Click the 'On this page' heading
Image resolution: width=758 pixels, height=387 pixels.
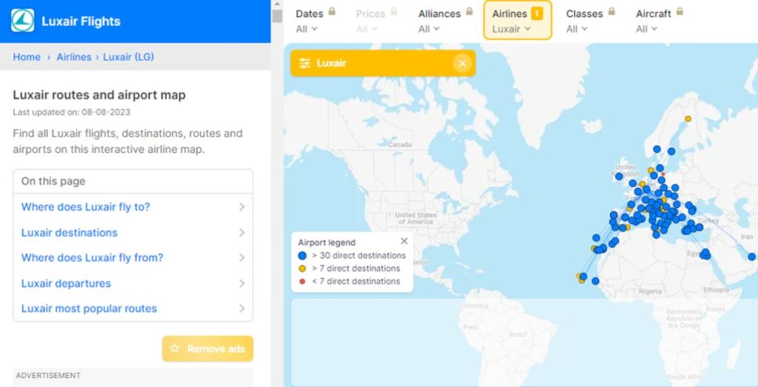53,181
